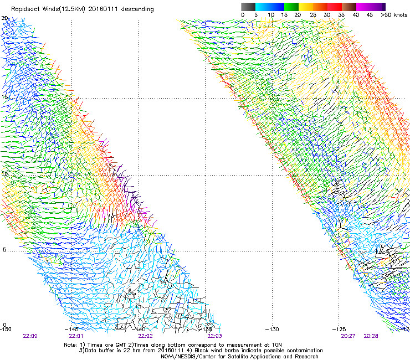This screenshot has height=360, width=410.
Task: Pick the green 15-20 knots legend color
Action: point(291,7)
